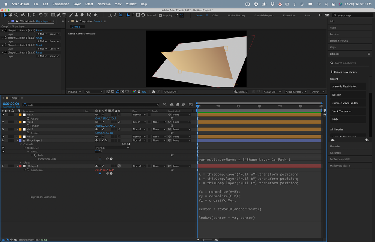
Task: Open the Null B blending mode dropdown
Action: (x=139, y=122)
